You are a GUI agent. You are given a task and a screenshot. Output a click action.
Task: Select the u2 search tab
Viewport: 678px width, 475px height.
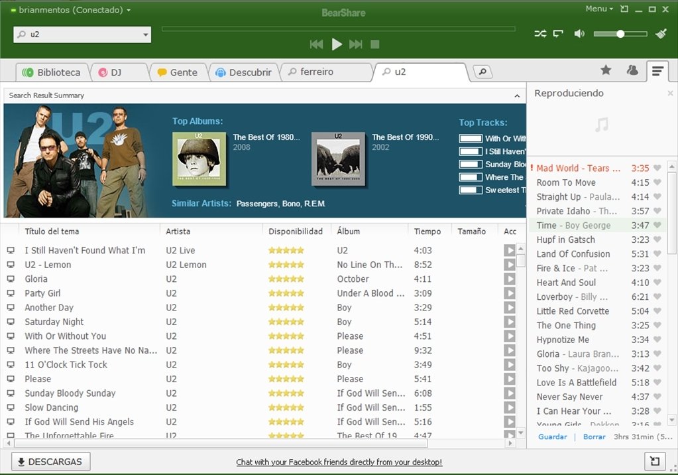point(420,72)
